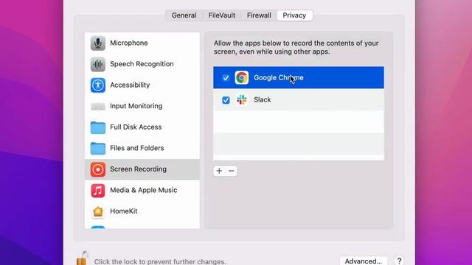Click the Microphone icon in the sidebar
This screenshot has width=472, height=265.
pos(98,43)
